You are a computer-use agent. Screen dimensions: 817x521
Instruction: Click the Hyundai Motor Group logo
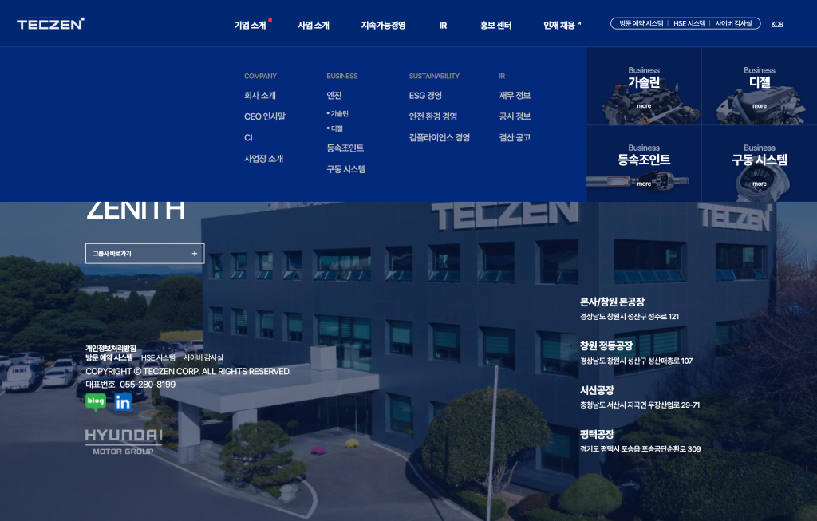[x=124, y=441]
